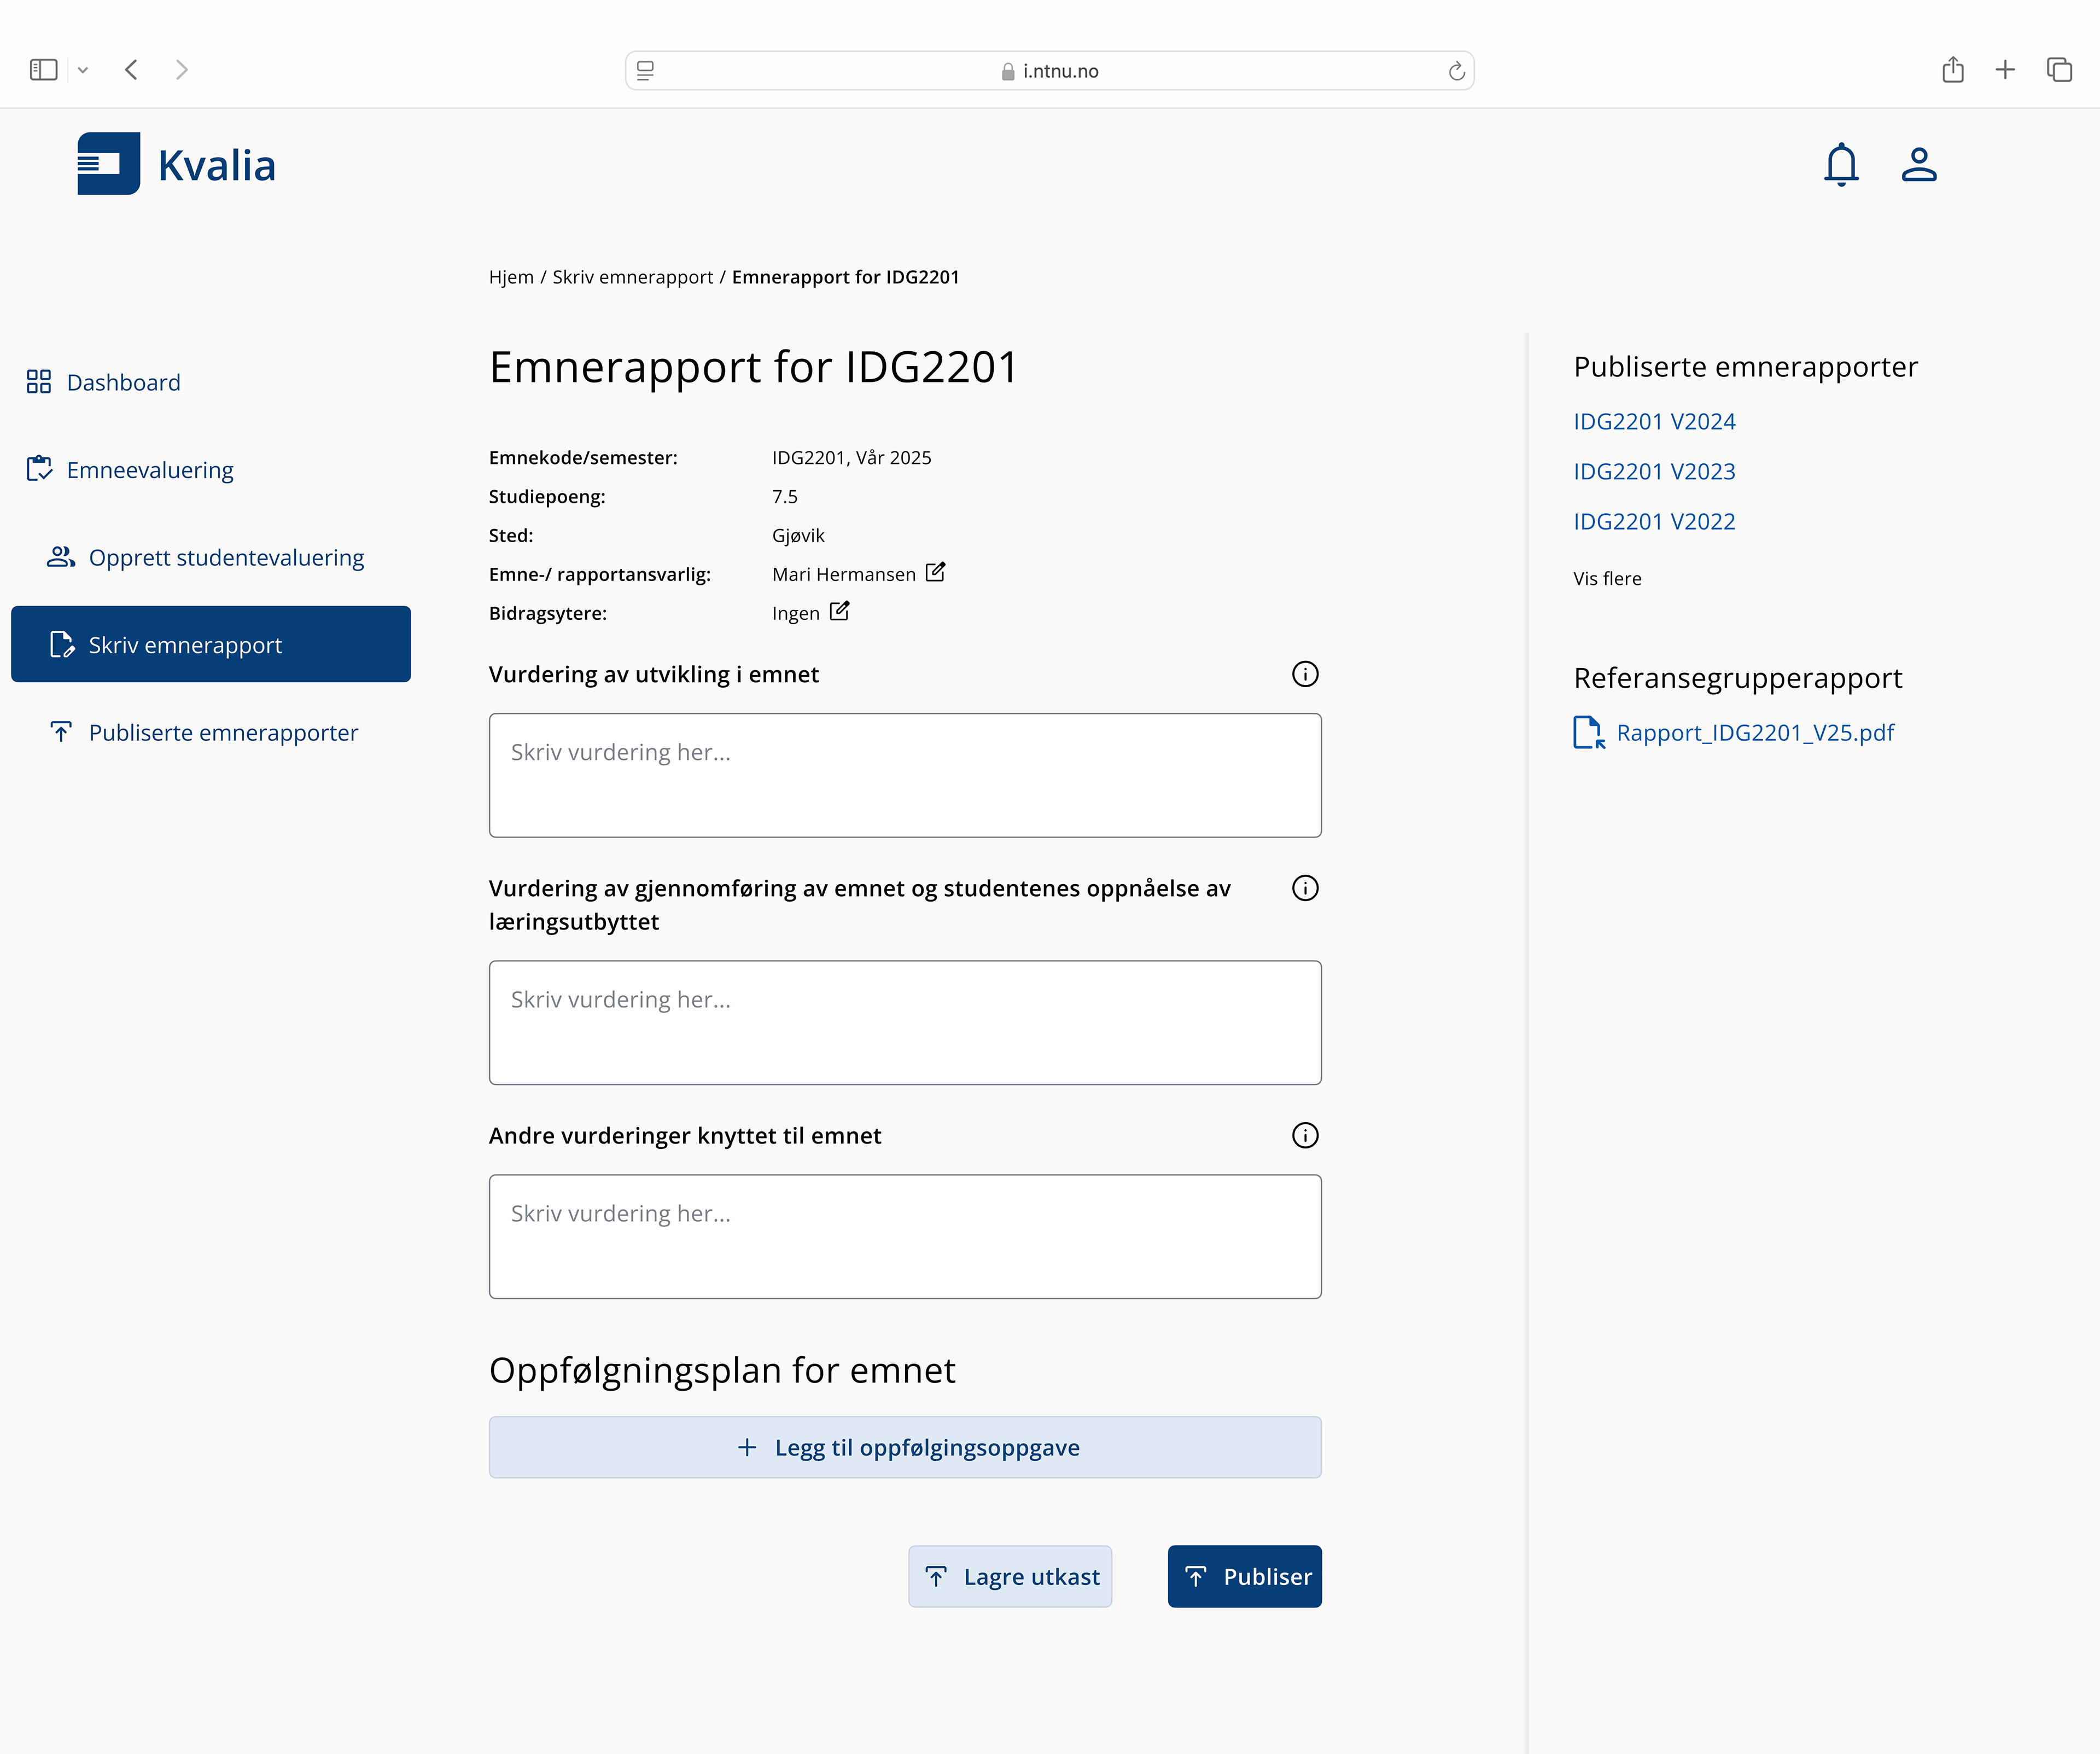Show info for Vurdering av utvikling i emnet

point(1305,675)
